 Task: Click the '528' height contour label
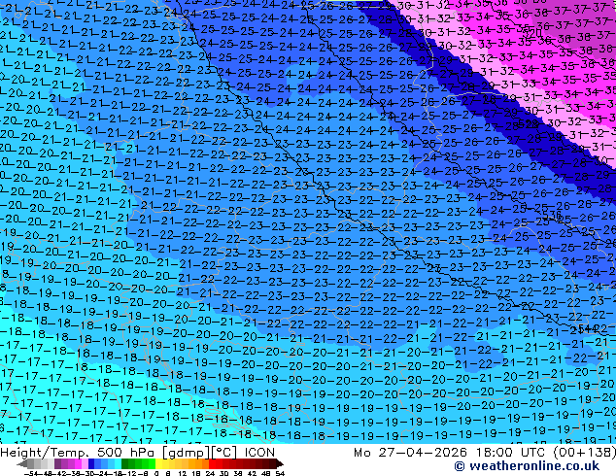pos(528,124)
